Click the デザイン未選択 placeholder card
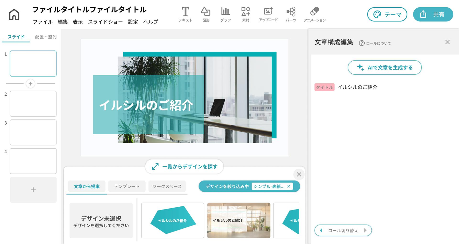The width and height of the screenshot is (459, 244). tap(101, 220)
